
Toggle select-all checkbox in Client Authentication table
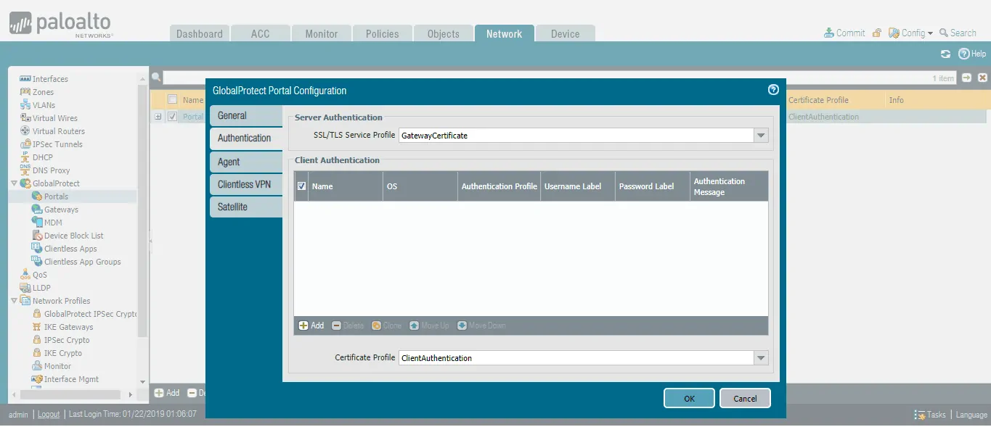[302, 186]
